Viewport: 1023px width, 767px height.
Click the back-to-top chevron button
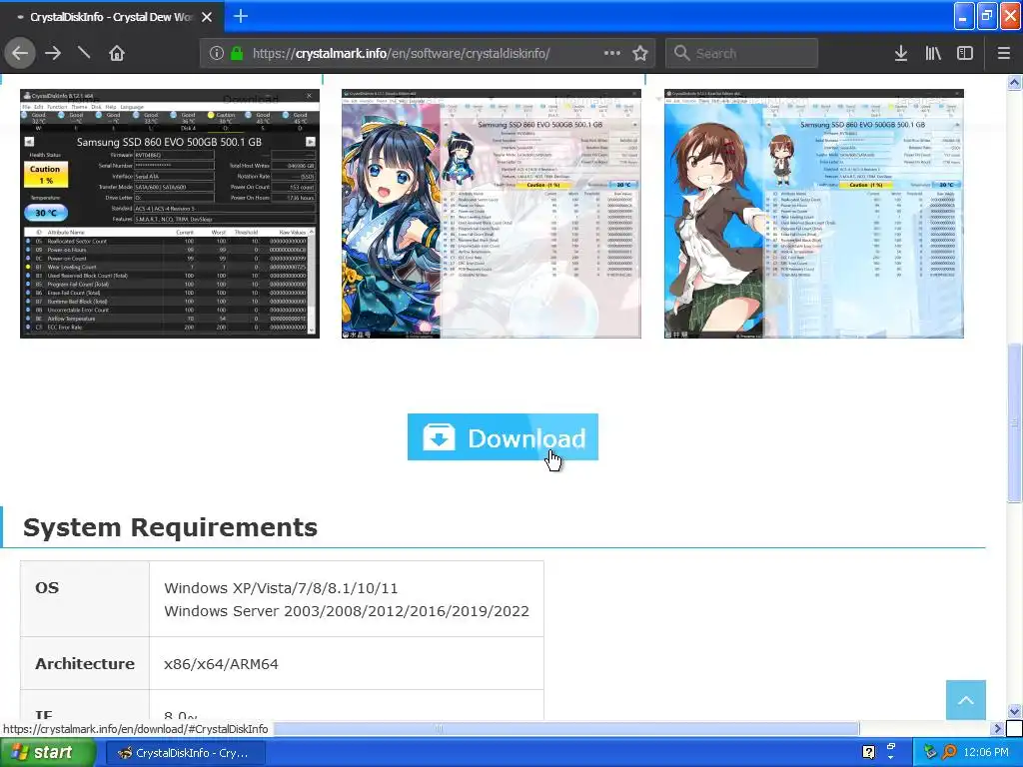pos(966,700)
